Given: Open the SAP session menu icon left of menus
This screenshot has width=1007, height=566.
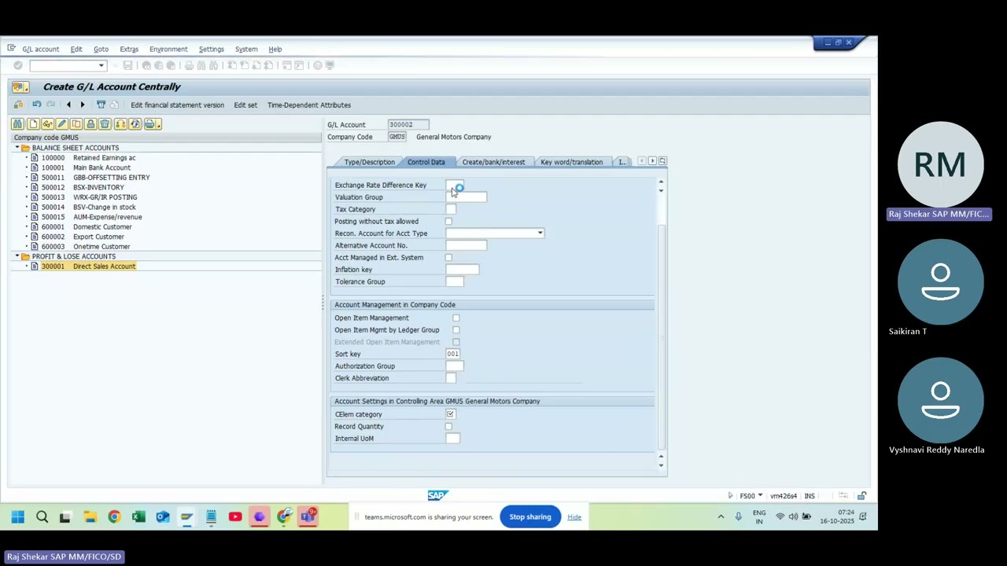Looking at the screenshot, I should pyautogui.click(x=11, y=49).
